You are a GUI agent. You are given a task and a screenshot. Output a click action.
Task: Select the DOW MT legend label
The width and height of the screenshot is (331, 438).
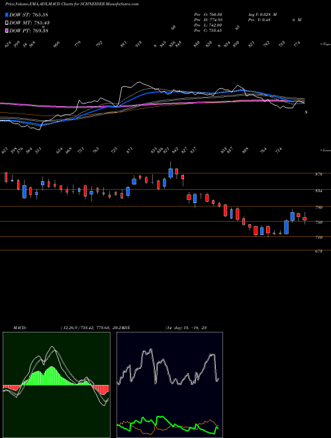click(30, 23)
